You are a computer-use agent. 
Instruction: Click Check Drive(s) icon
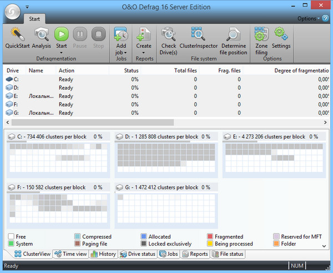[x=168, y=34]
